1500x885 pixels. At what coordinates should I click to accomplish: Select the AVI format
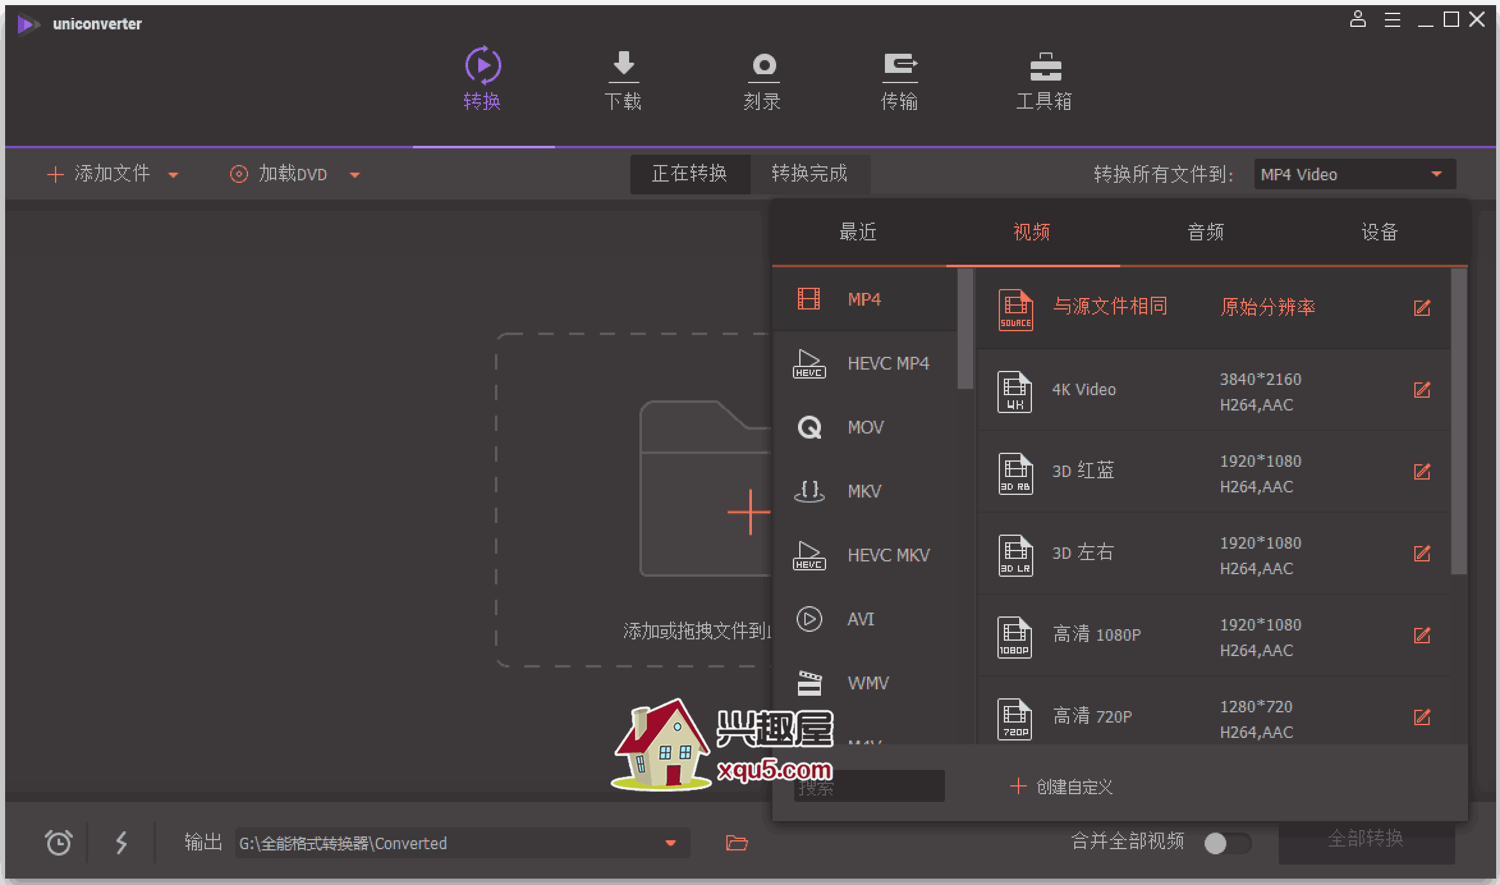864,619
